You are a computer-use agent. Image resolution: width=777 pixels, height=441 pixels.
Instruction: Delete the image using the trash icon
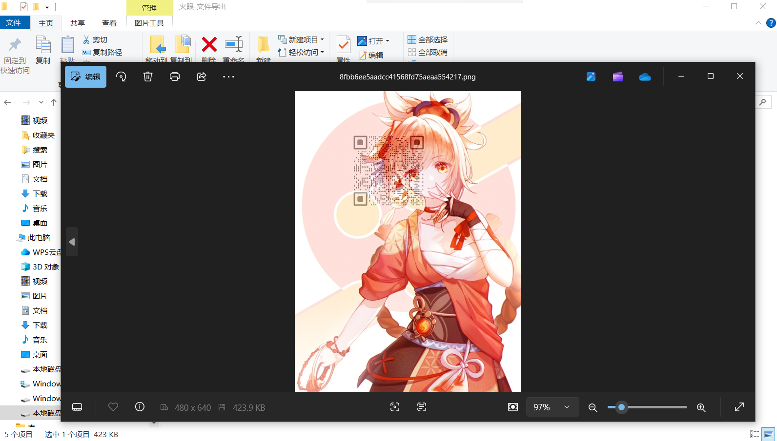coord(148,77)
